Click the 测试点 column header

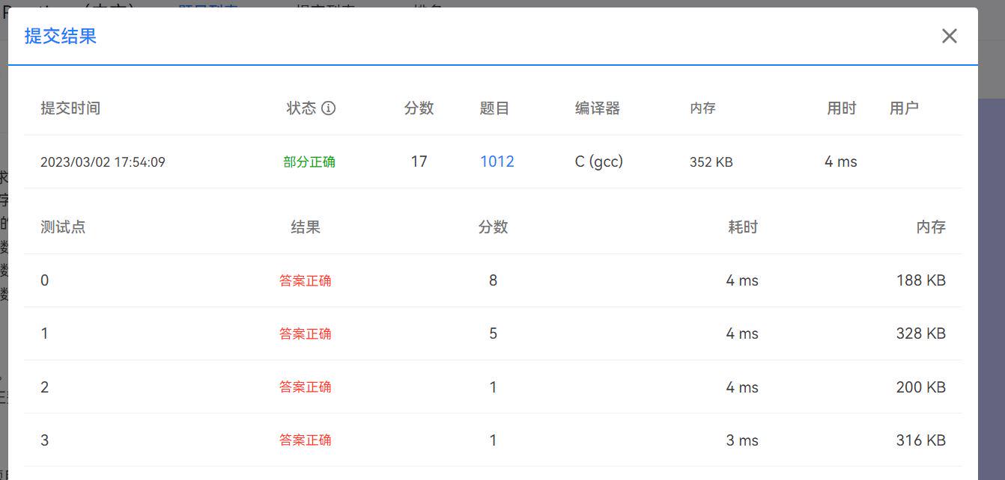(x=63, y=227)
